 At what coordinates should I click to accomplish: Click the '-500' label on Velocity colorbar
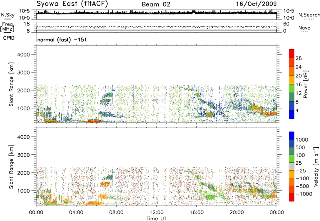pyautogui.click(x=302, y=186)
